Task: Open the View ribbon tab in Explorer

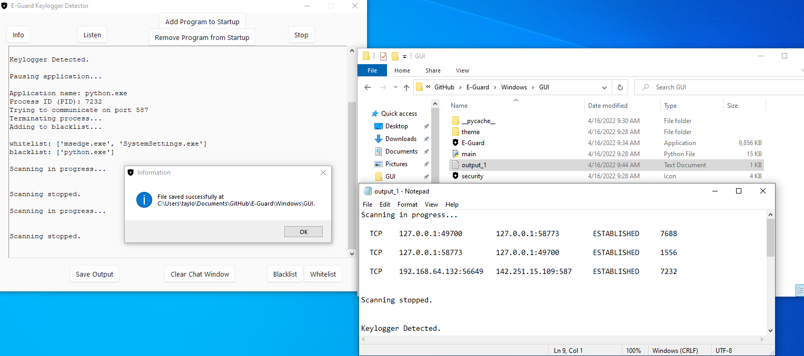Action: [462, 70]
